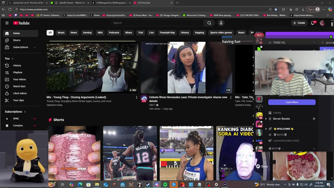Viewport: 334px width, 188px height.
Task: Select the Sports video games chip
Action: [x=221, y=33]
